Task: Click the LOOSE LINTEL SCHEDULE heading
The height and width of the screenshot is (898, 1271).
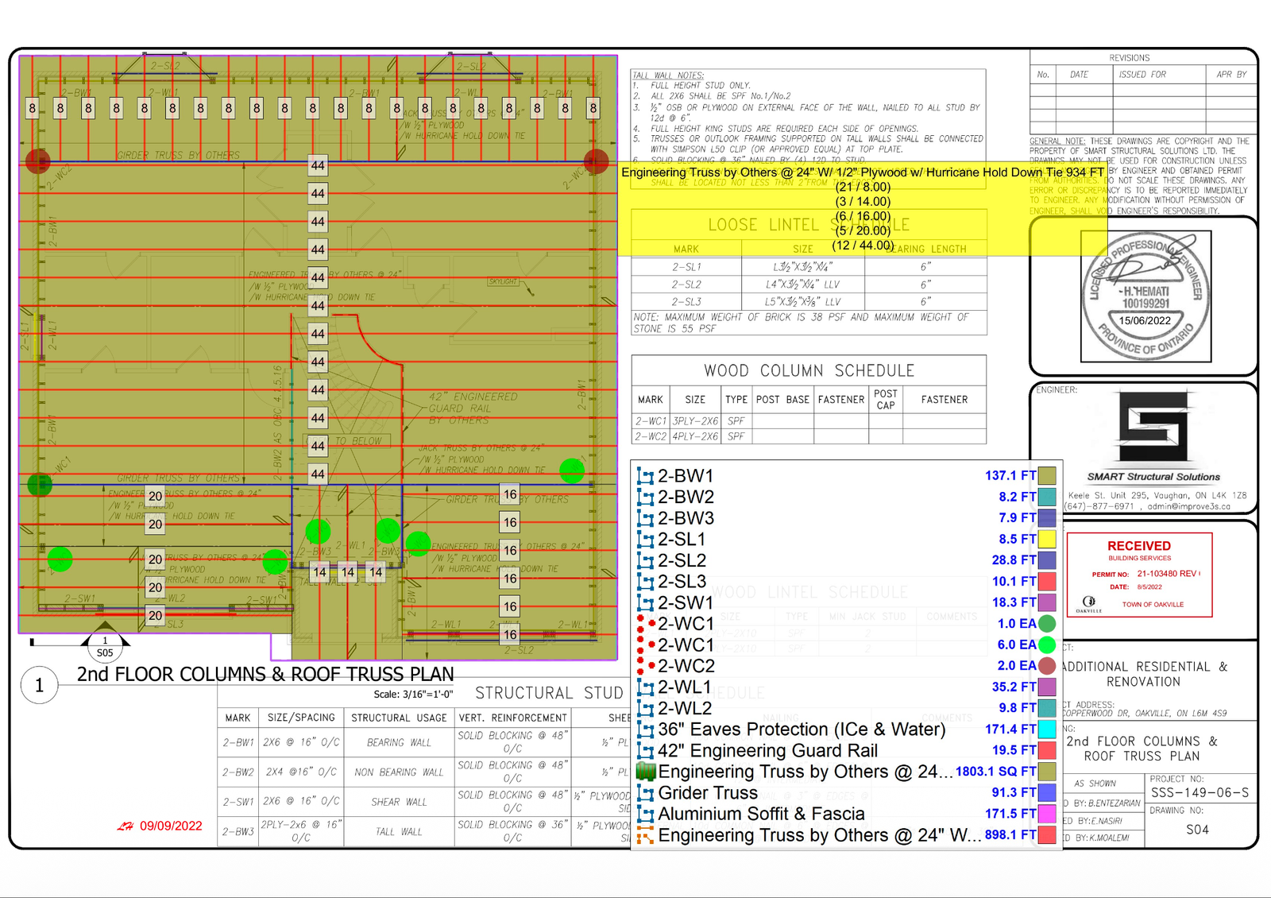Action: point(809,225)
